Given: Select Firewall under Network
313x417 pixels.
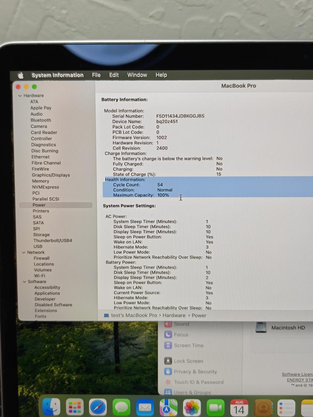Looking at the screenshot, I should tap(41, 258).
